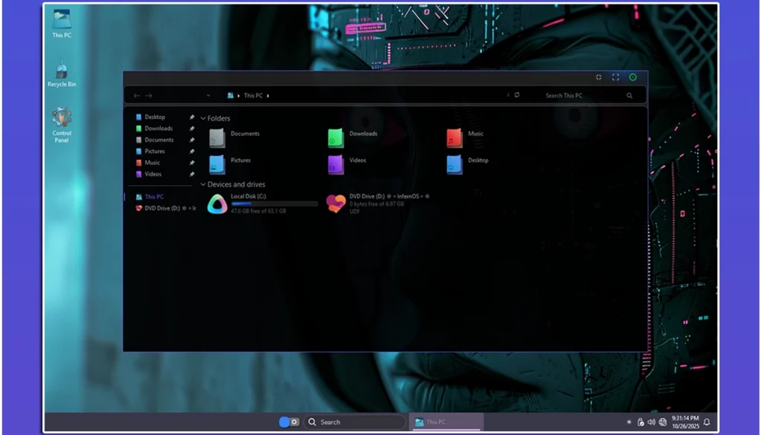Open the Documents folder icon in Folders
This screenshot has width=762, height=435.
coord(217,138)
